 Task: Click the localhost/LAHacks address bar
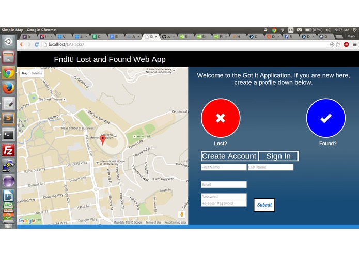(x=185, y=44)
